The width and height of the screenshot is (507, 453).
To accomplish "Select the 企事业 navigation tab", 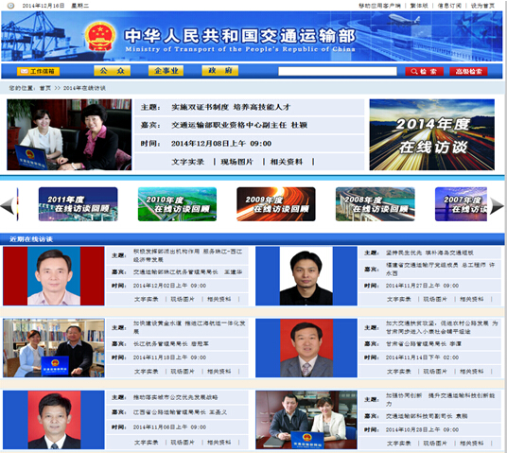I will [x=166, y=71].
